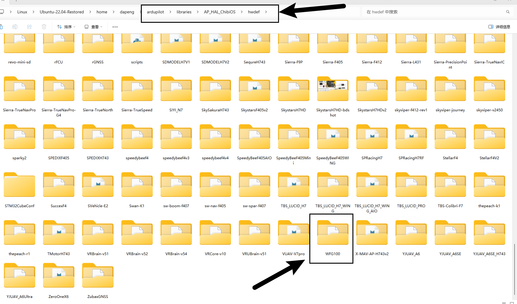Toggle the details pane (详细信息)
Viewport: 517px width, 304px height.
pyautogui.click(x=499, y=27)
